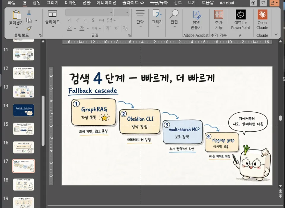This screenshot has width=285, height=208.
Task: Open font (글꼴) group dialog launcher
Action: (129, 35)
